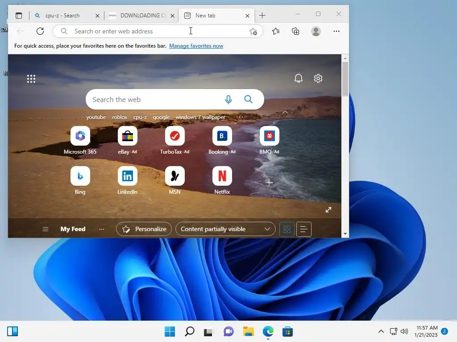Select the New tab tab
Screen dimensions: 457x342
[x=216, y=16]
